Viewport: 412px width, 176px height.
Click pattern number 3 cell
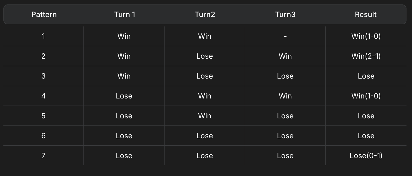(x=44, y=76)
